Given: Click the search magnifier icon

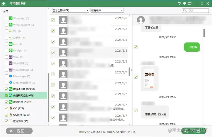Looking at the screenshot, I should pyautogui.click(x=185, y=10).
